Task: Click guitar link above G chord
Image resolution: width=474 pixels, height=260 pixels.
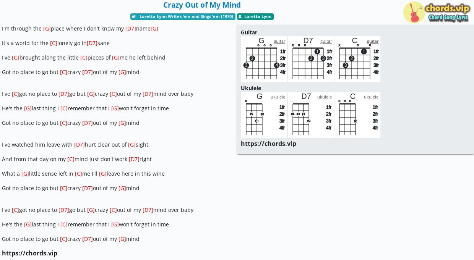Action: pyautogui.click(x=279, y=41)
